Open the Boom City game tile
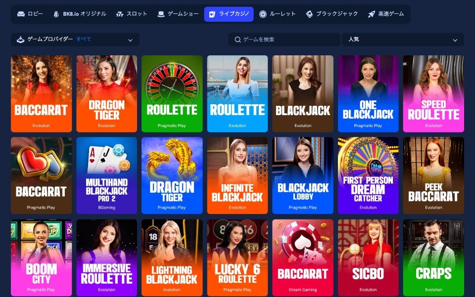The width and height of the screenshot is (475, 297). pyautogui.click(x=41, y=257)
